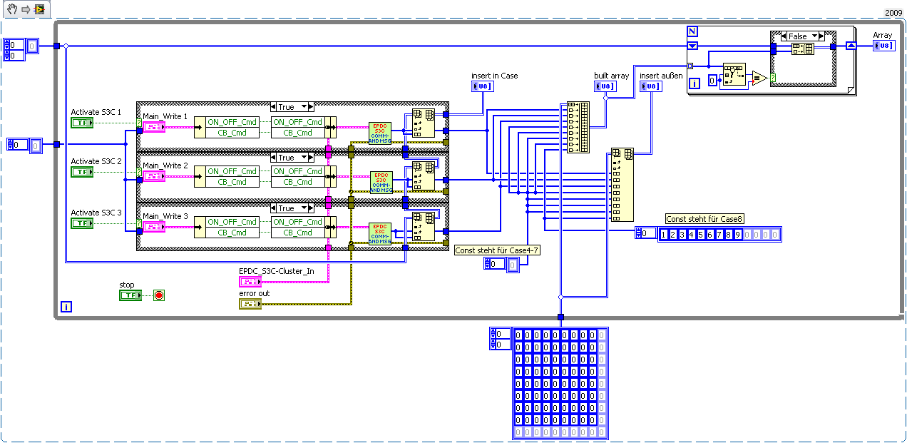907x443 pixels.
Task: Click the Activate S3C 3 boolean terminal
Action: click(x=82, y=223)
